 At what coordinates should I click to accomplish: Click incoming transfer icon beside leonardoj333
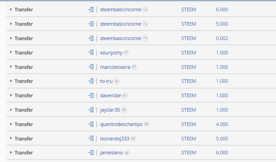coord(91,138)
